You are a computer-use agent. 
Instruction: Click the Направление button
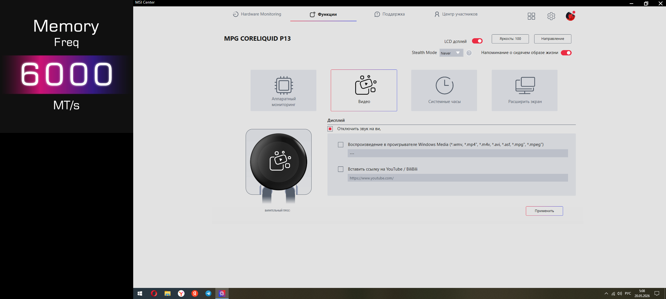click(x=553, y=39)
